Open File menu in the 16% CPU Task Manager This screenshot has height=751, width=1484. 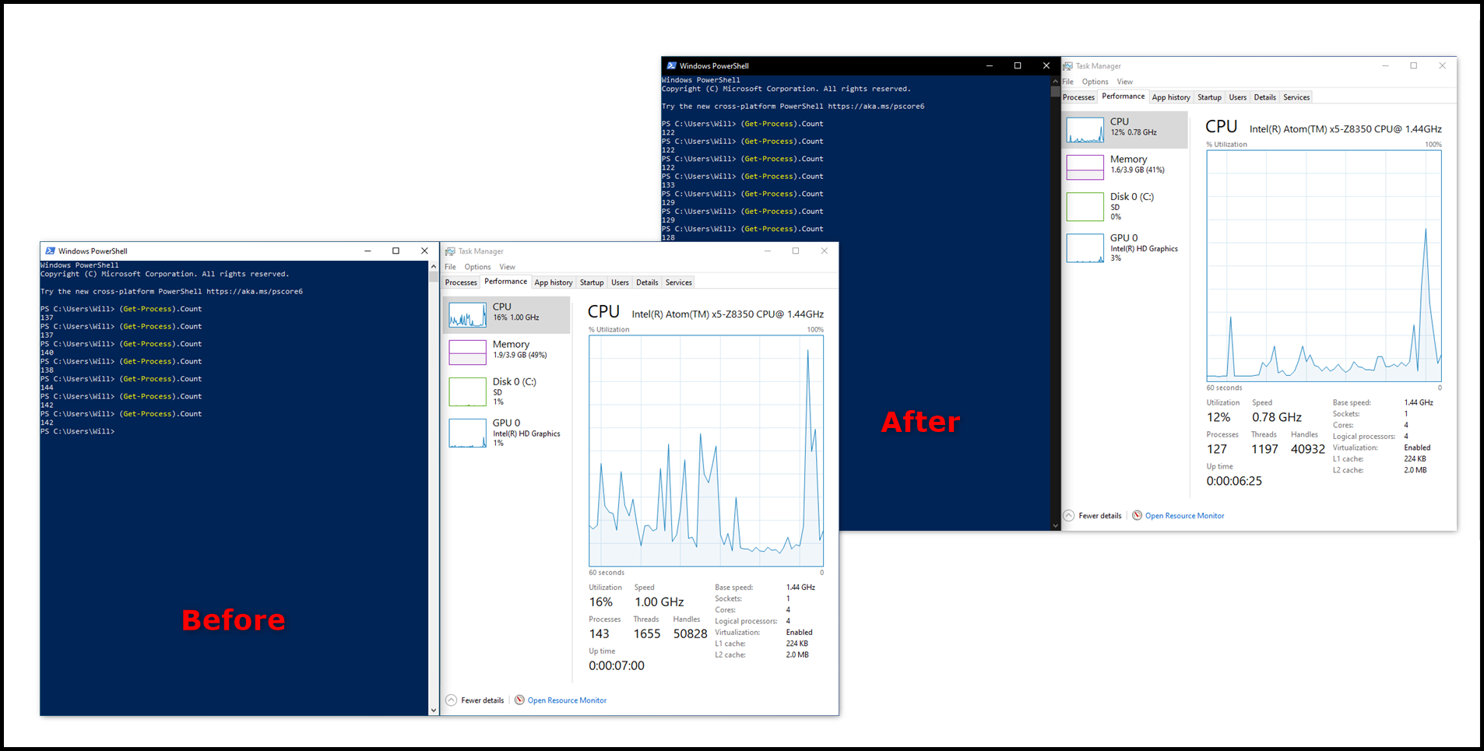pyautogui.click(x=450, y=267)
